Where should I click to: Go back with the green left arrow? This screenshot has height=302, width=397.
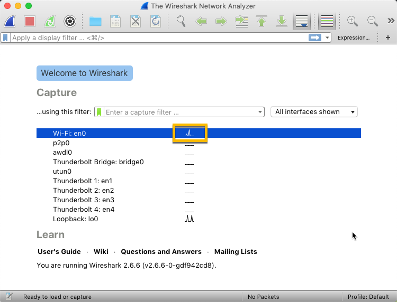(x=201, y=21)
